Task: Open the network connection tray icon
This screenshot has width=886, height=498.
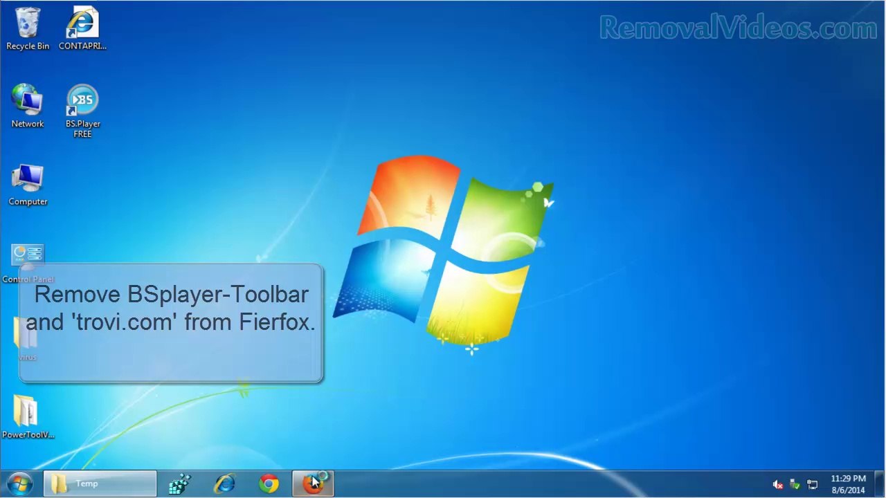Action: pos(813,484)
